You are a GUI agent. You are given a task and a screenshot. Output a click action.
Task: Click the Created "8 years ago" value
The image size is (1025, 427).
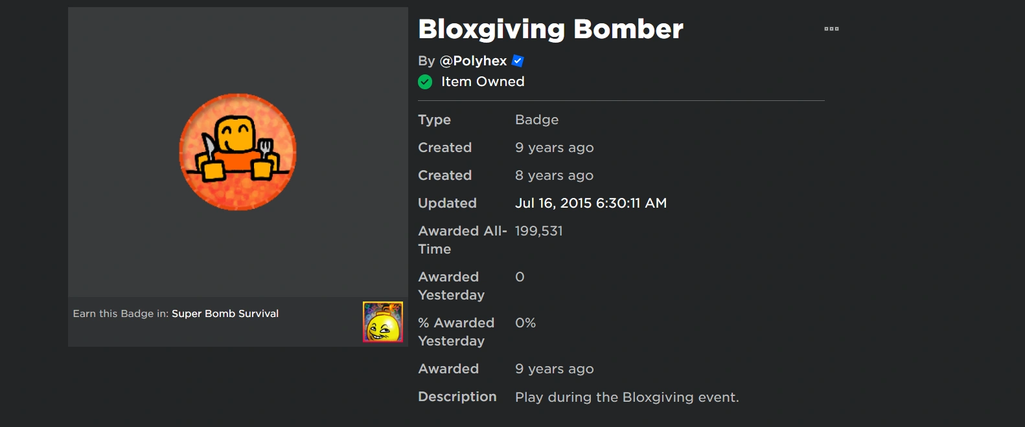554,175
